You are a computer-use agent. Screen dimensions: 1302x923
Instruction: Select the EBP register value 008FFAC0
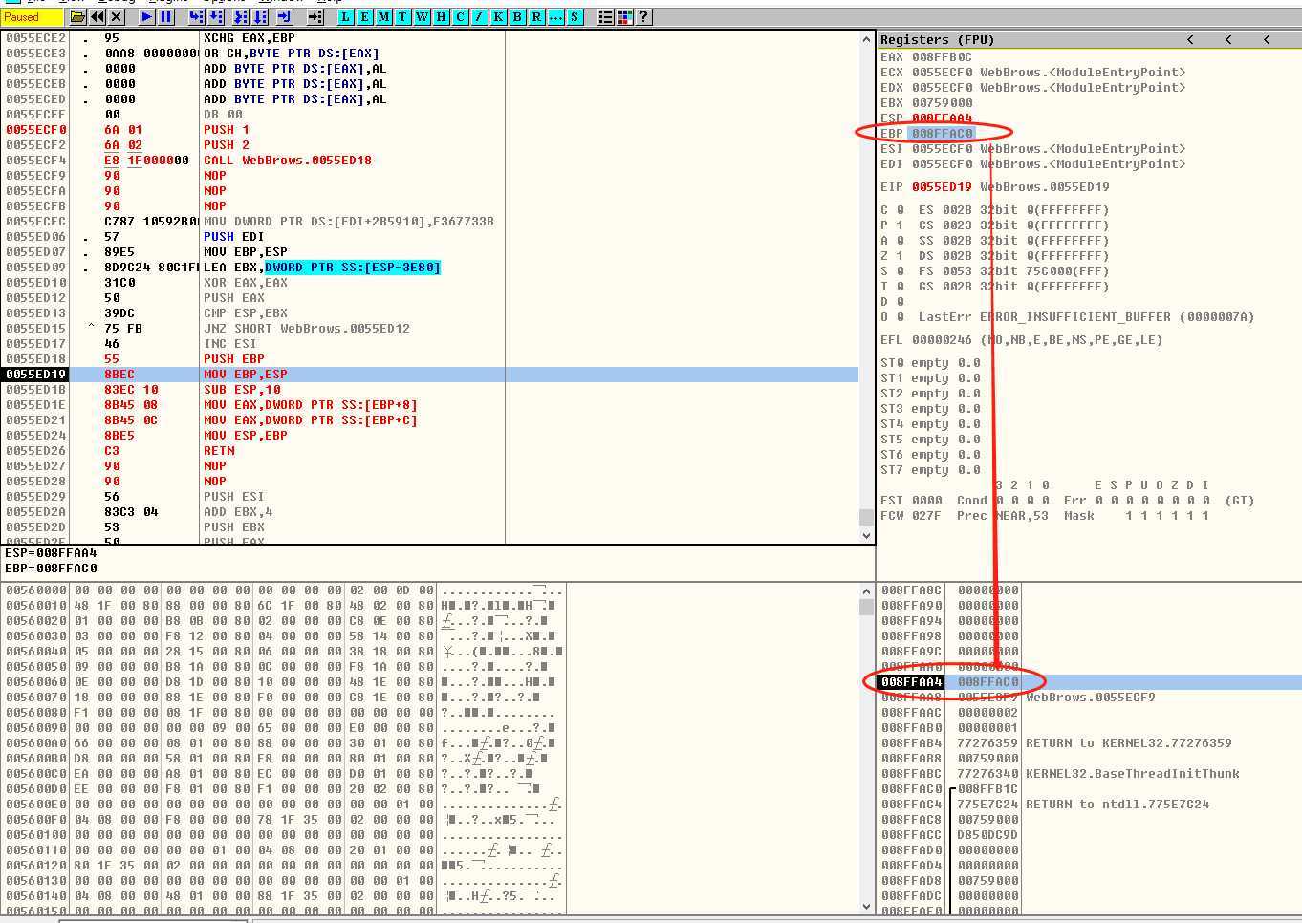(942, 134)
